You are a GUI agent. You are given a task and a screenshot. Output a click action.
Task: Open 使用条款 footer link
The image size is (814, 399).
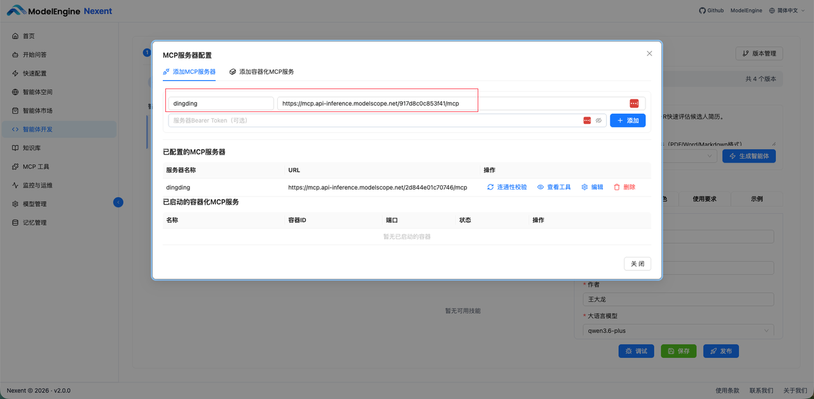click(x=728, y=390)
